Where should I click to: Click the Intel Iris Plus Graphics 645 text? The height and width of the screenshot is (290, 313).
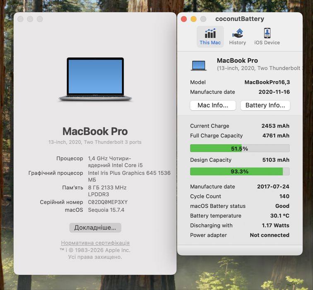click(129, 176)
